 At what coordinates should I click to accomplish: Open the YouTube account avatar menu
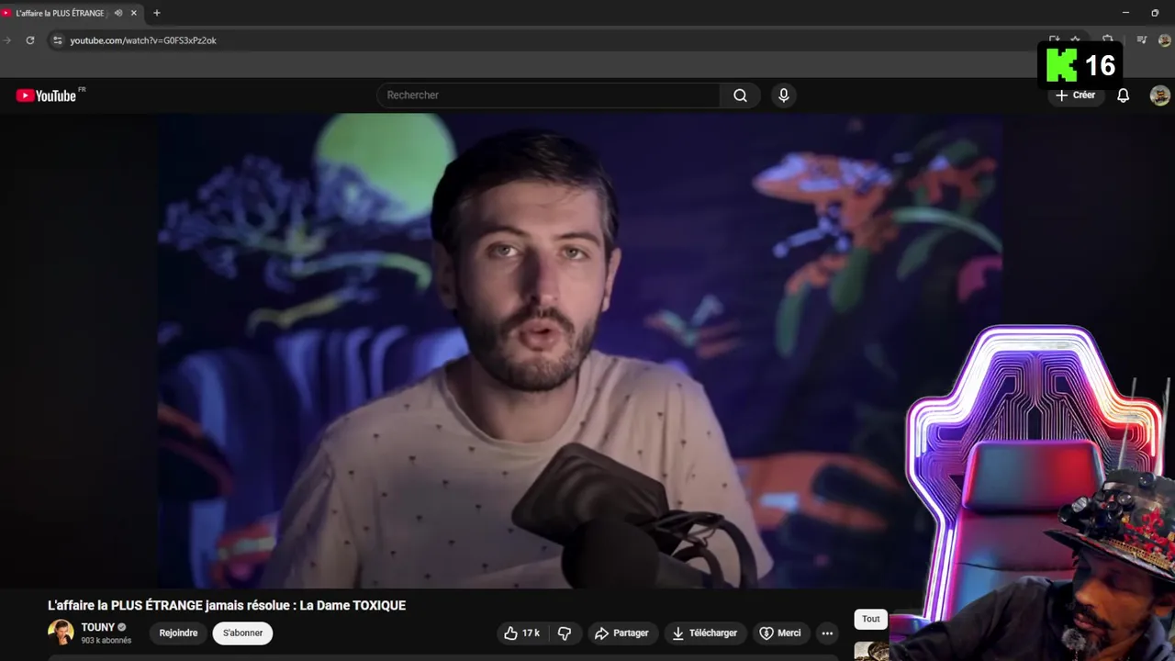click(1160, 95)
